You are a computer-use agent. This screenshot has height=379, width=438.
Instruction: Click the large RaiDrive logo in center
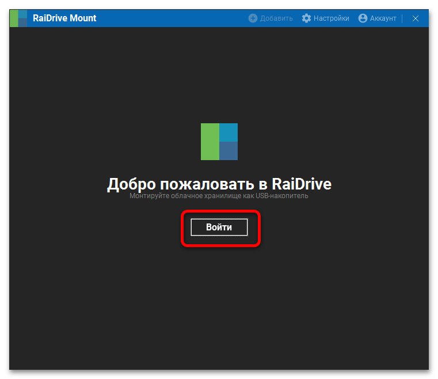point(219,142)
